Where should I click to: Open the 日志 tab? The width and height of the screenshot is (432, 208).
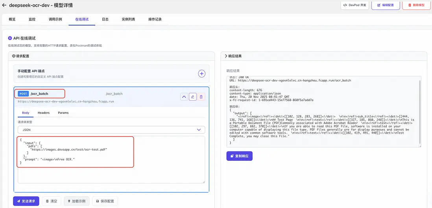pos(105,19)
